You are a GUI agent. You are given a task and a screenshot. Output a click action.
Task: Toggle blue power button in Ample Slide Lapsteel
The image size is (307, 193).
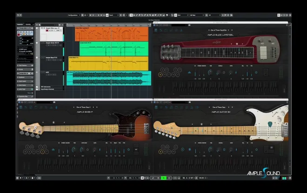pos(256,72)
